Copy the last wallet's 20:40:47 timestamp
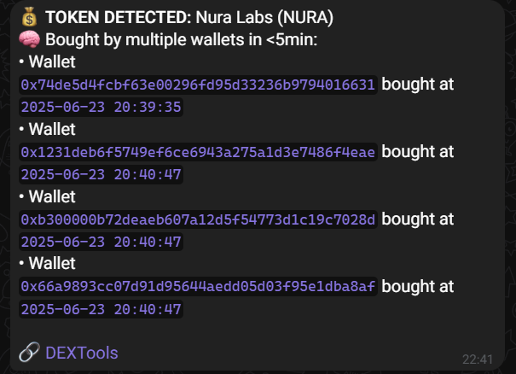Image resolution: width=516 pixels, height=374 pixels. tap(101, 309)
